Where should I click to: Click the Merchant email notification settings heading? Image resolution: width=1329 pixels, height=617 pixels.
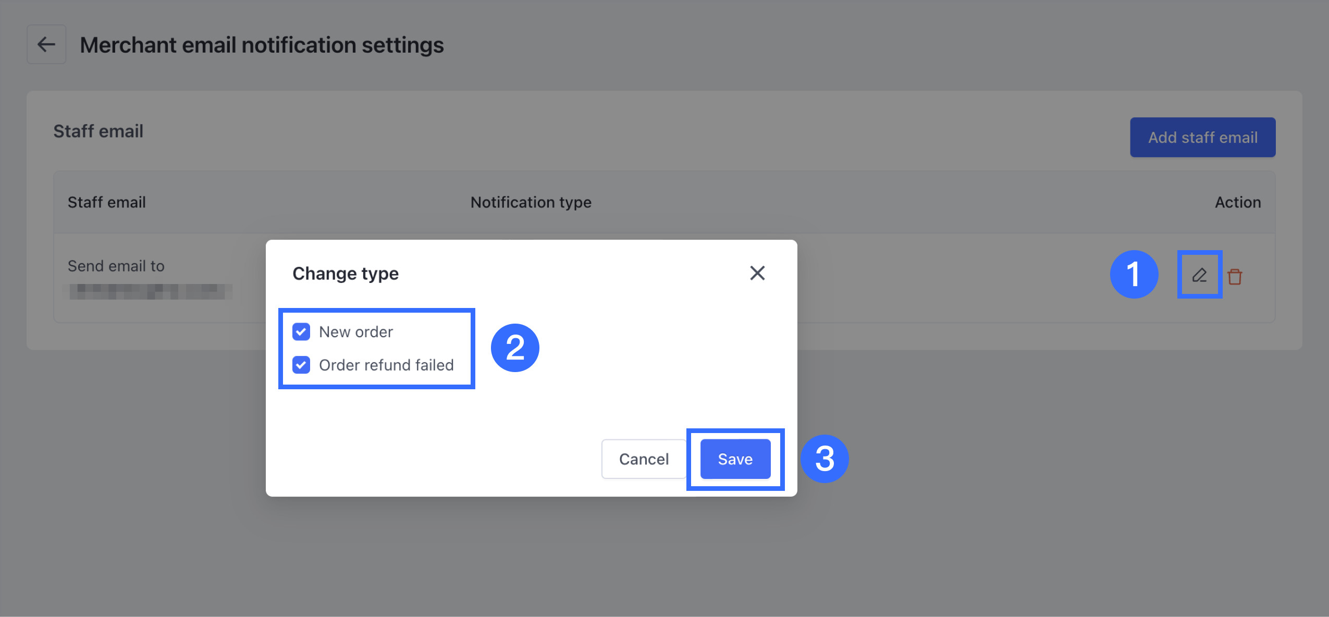tap(262, 45)
